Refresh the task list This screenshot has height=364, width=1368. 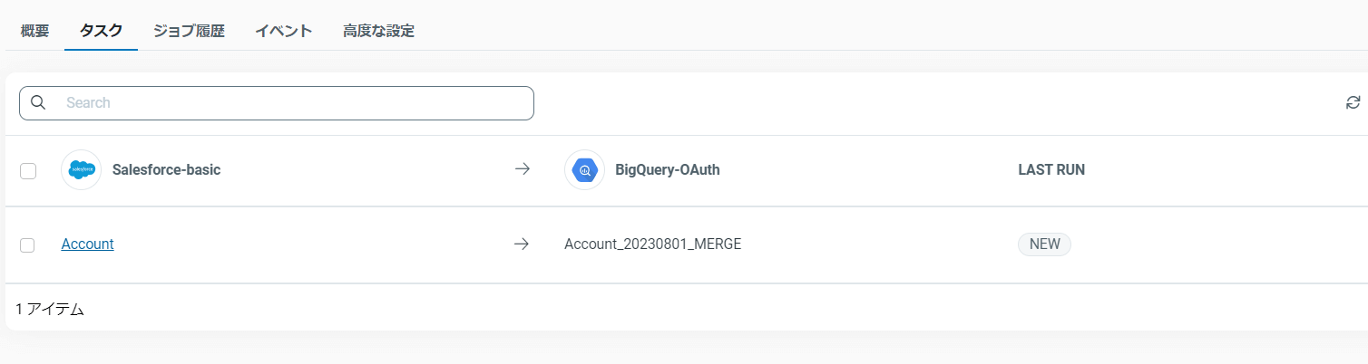point(1353,103)
